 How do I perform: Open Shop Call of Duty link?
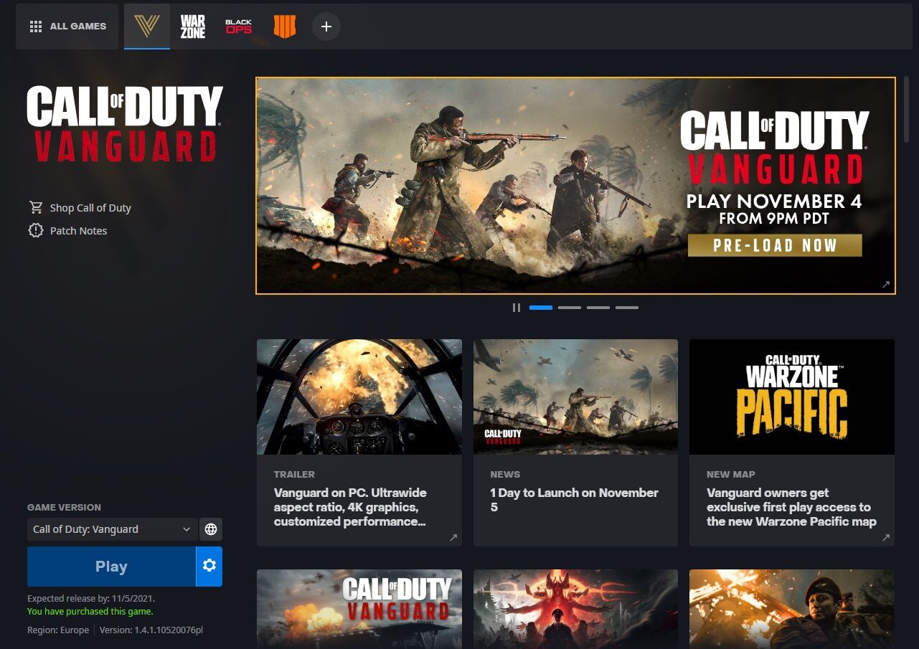(x=90, y=208)
